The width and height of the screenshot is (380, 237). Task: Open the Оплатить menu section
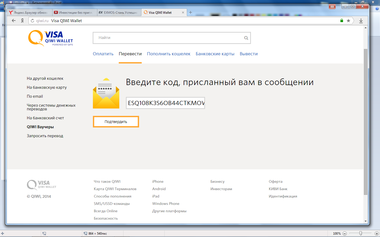[x=103, y=54]
